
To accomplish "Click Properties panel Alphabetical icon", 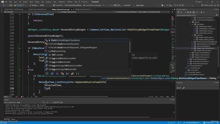I will pyautogui.click(x=180, y=88).
